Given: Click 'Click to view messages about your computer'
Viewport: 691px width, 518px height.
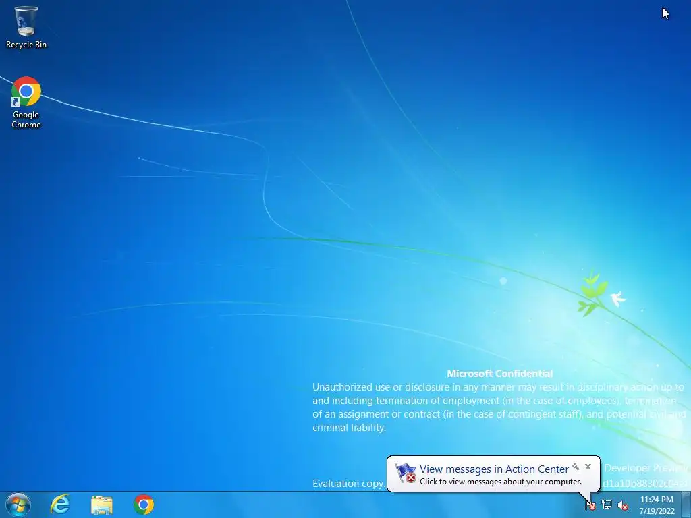Looking at the screenshot, I should tap(501, 482).
